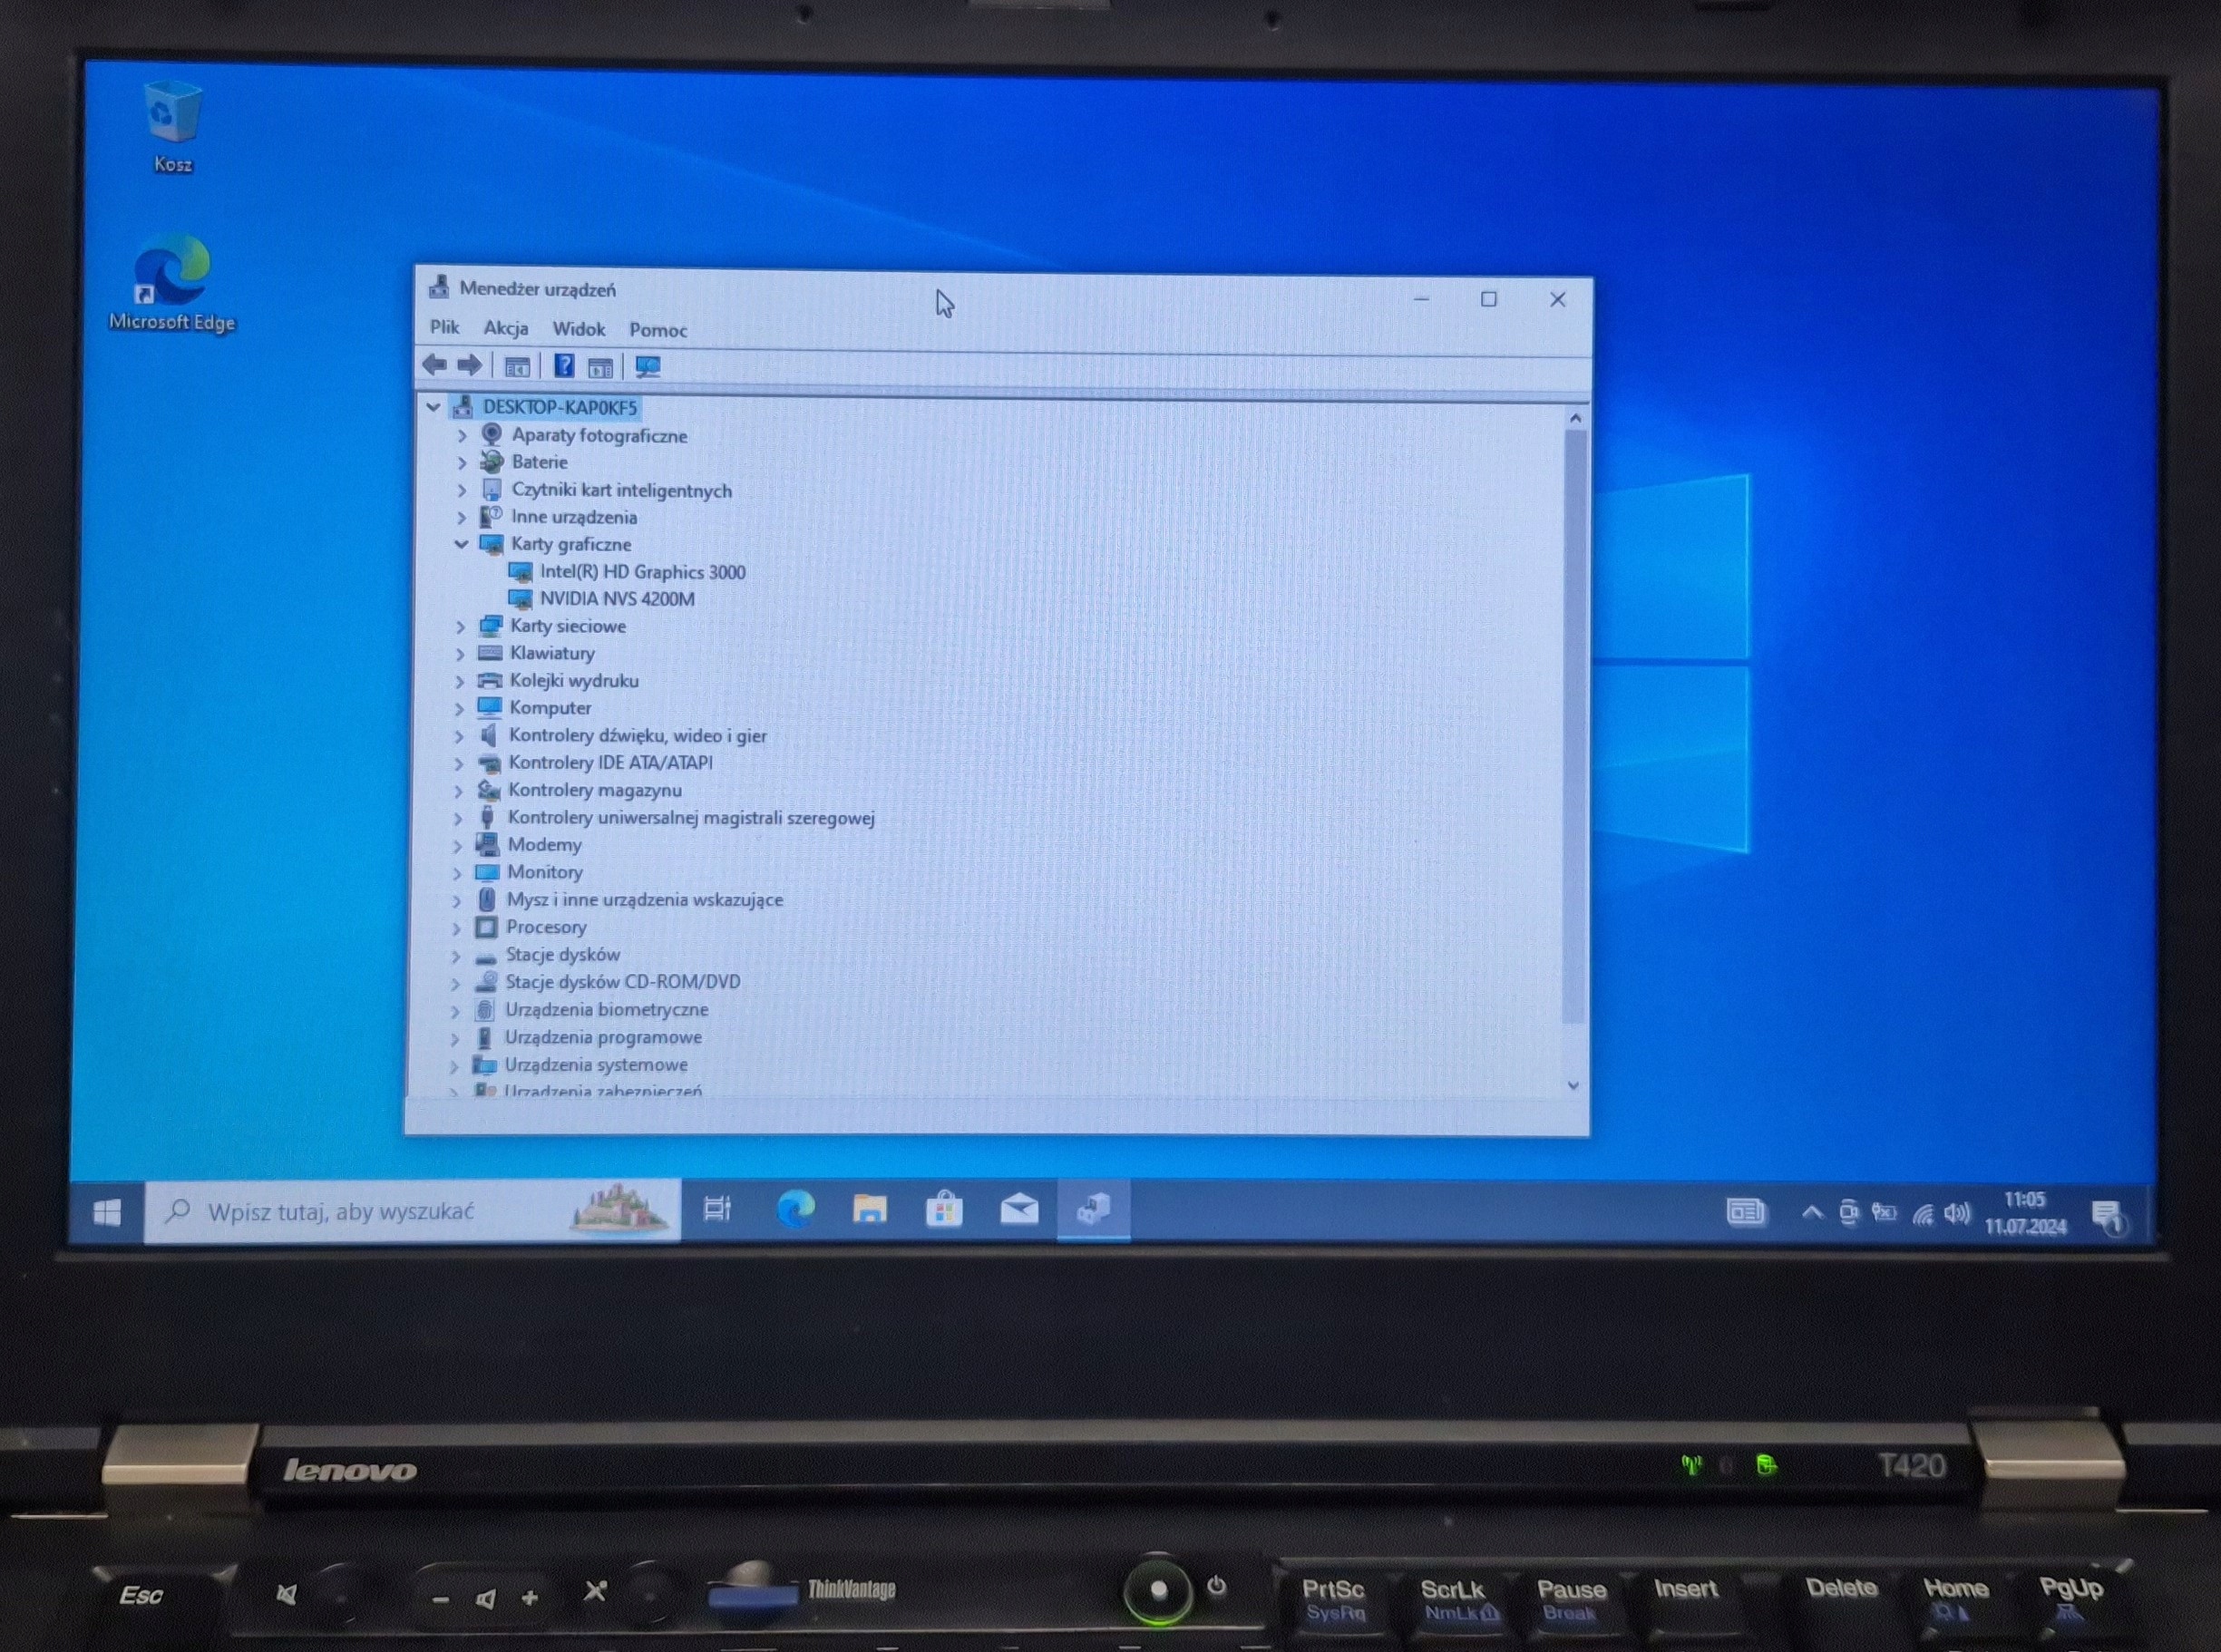Expand the Baterie category

[461, 463]
